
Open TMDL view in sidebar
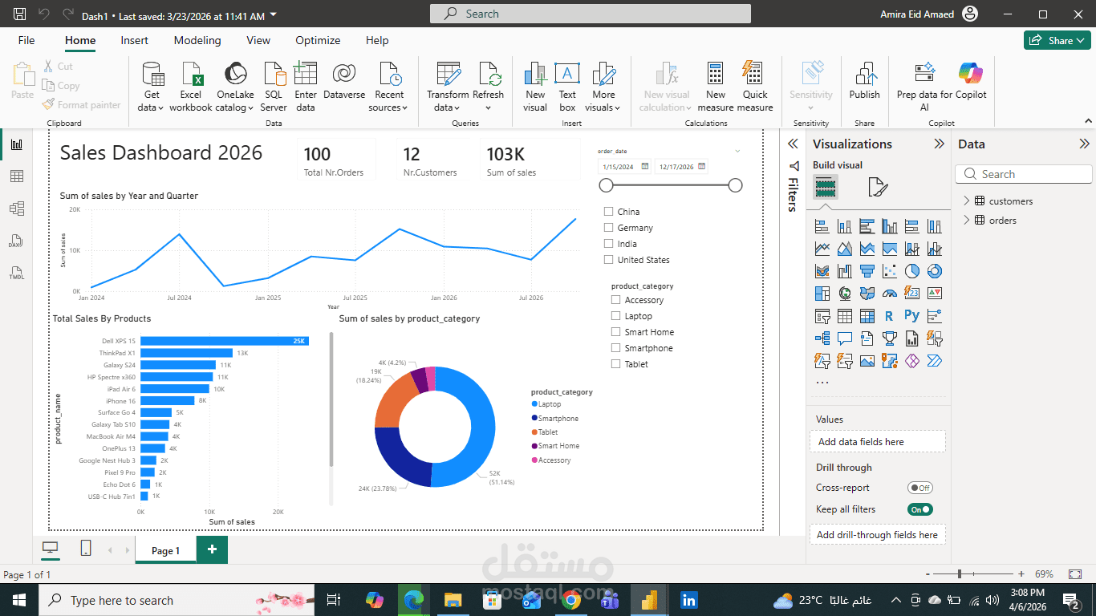pos(16,273)
